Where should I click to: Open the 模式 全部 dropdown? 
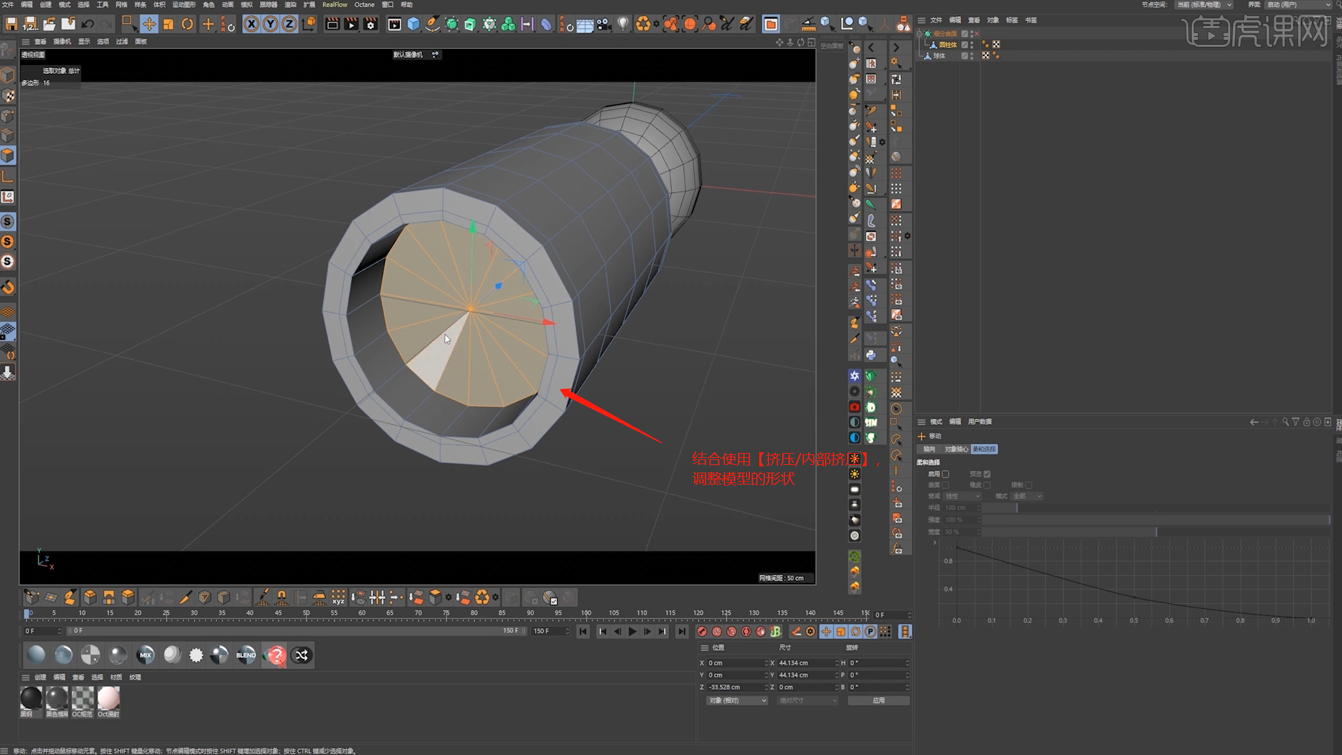[1027, 496]
